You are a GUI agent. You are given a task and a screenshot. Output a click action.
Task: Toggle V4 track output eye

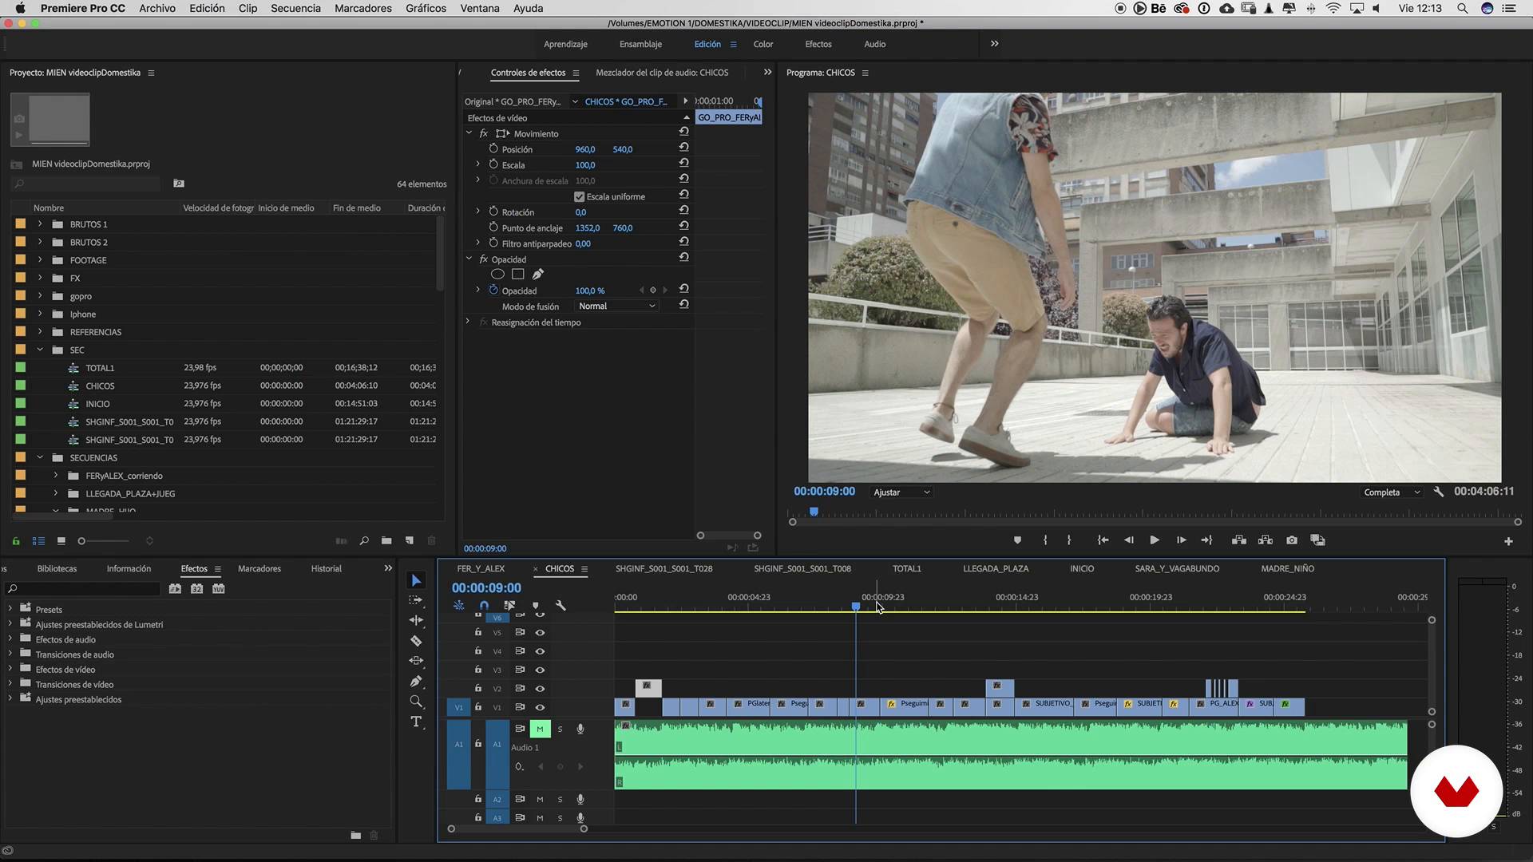pos(540,651)
